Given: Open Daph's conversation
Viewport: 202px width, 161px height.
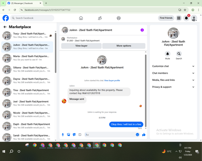Looking at the screenshot, I should pos(27,126).
